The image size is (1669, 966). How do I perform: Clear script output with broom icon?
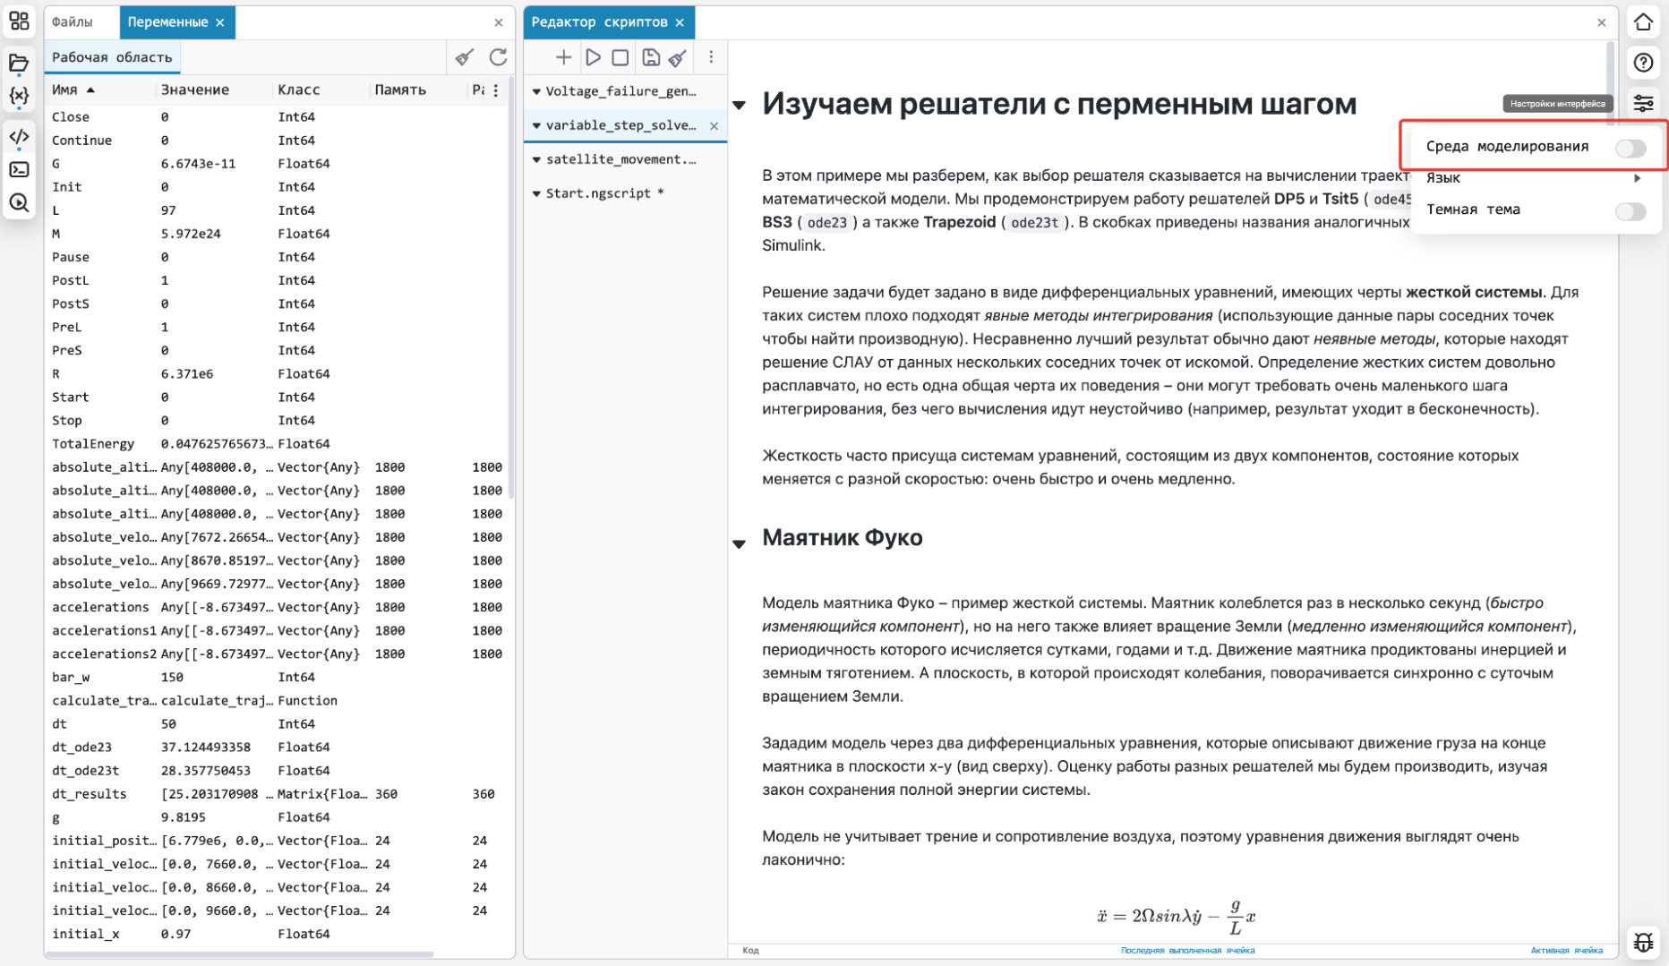678,57
